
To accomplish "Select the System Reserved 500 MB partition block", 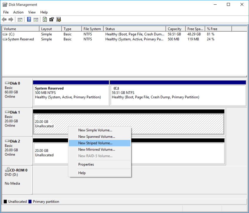I will (x=71, y=93).
